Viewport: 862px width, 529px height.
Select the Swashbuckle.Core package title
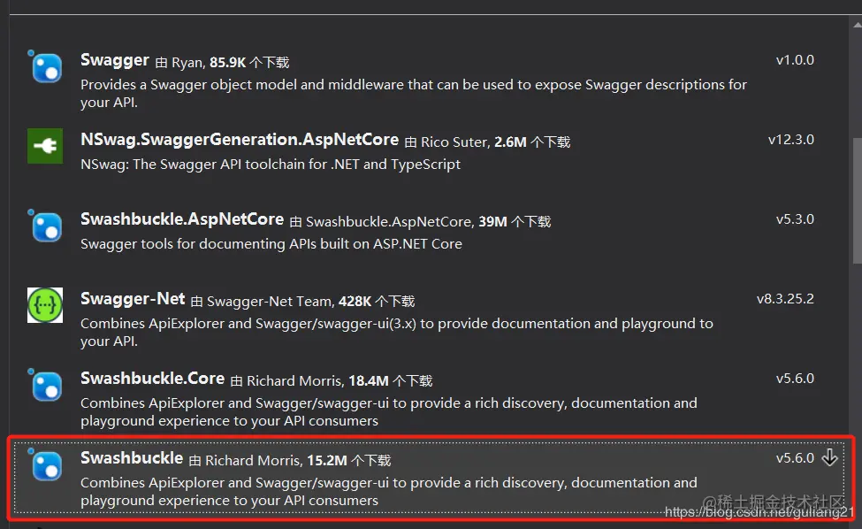[152, 379]
